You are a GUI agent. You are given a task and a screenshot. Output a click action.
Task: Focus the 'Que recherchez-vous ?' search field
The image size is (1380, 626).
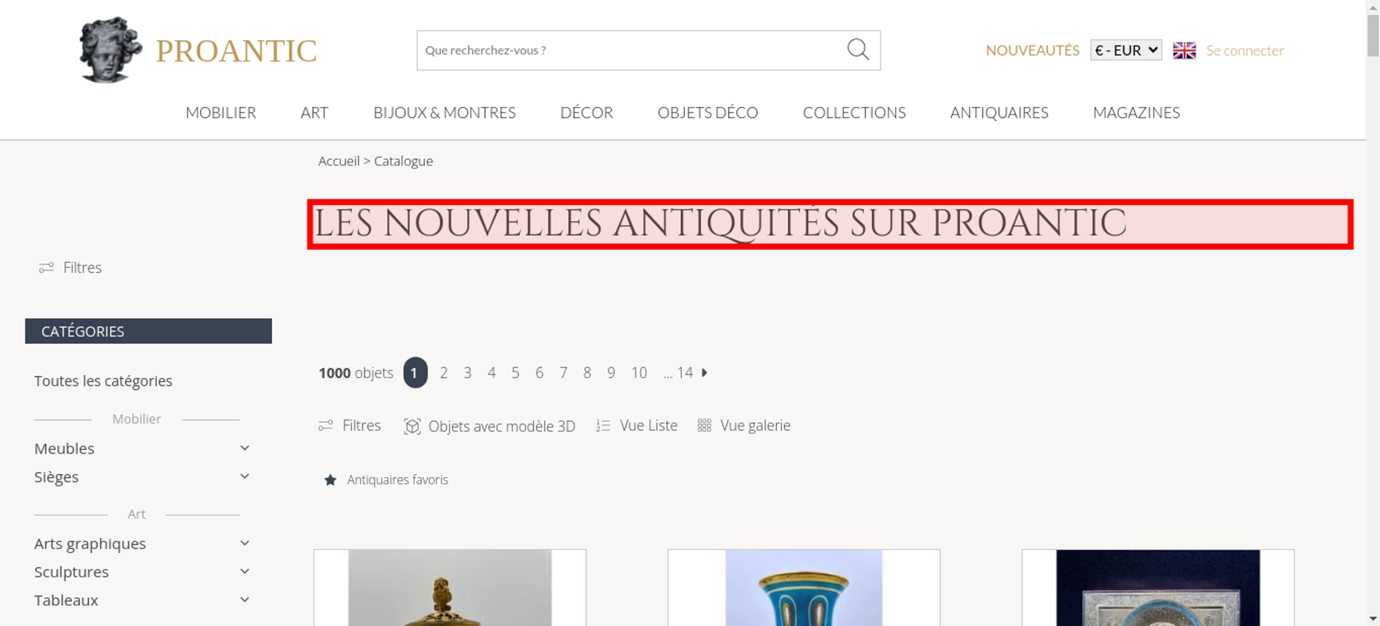point(631,50)
